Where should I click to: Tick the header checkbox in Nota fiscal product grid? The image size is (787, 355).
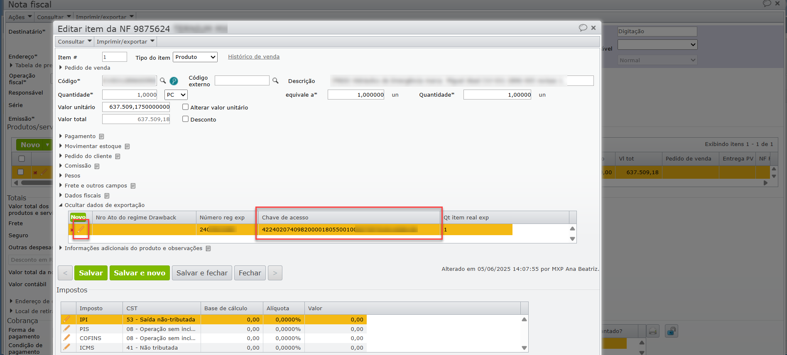point(22,158)
